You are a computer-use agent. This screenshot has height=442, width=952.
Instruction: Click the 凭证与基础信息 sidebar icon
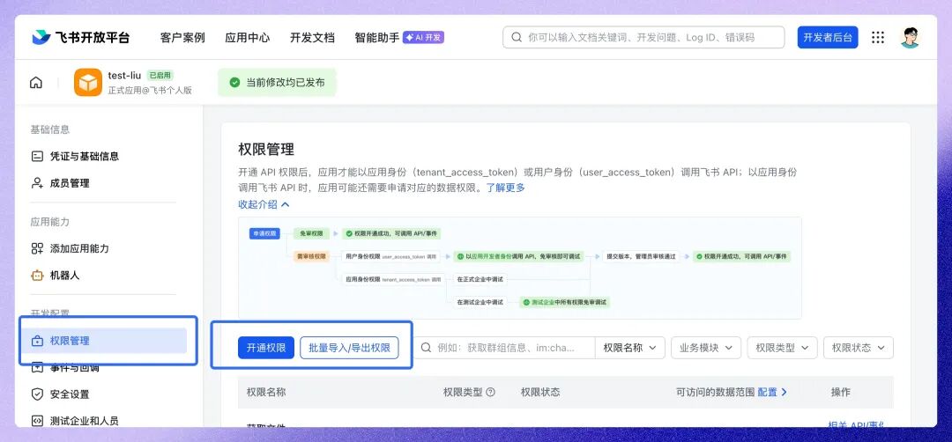click(x=37, y=157)
